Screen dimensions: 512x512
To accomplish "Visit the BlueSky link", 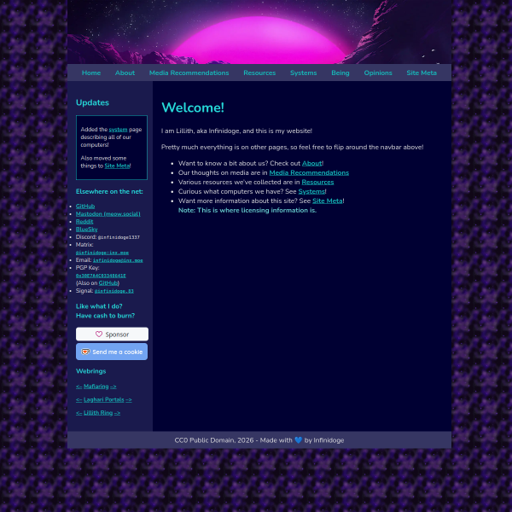I will 86,230.
